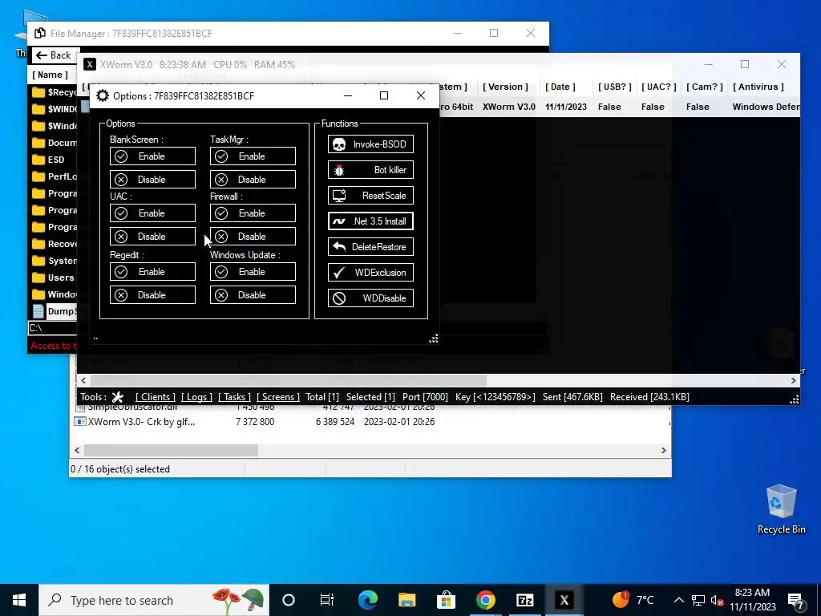Image resolution: width=821 pixels, height=616 pixels.
Task: Click right arrow of XWorm horizontal scrollbar
Action: pos(794,381)
